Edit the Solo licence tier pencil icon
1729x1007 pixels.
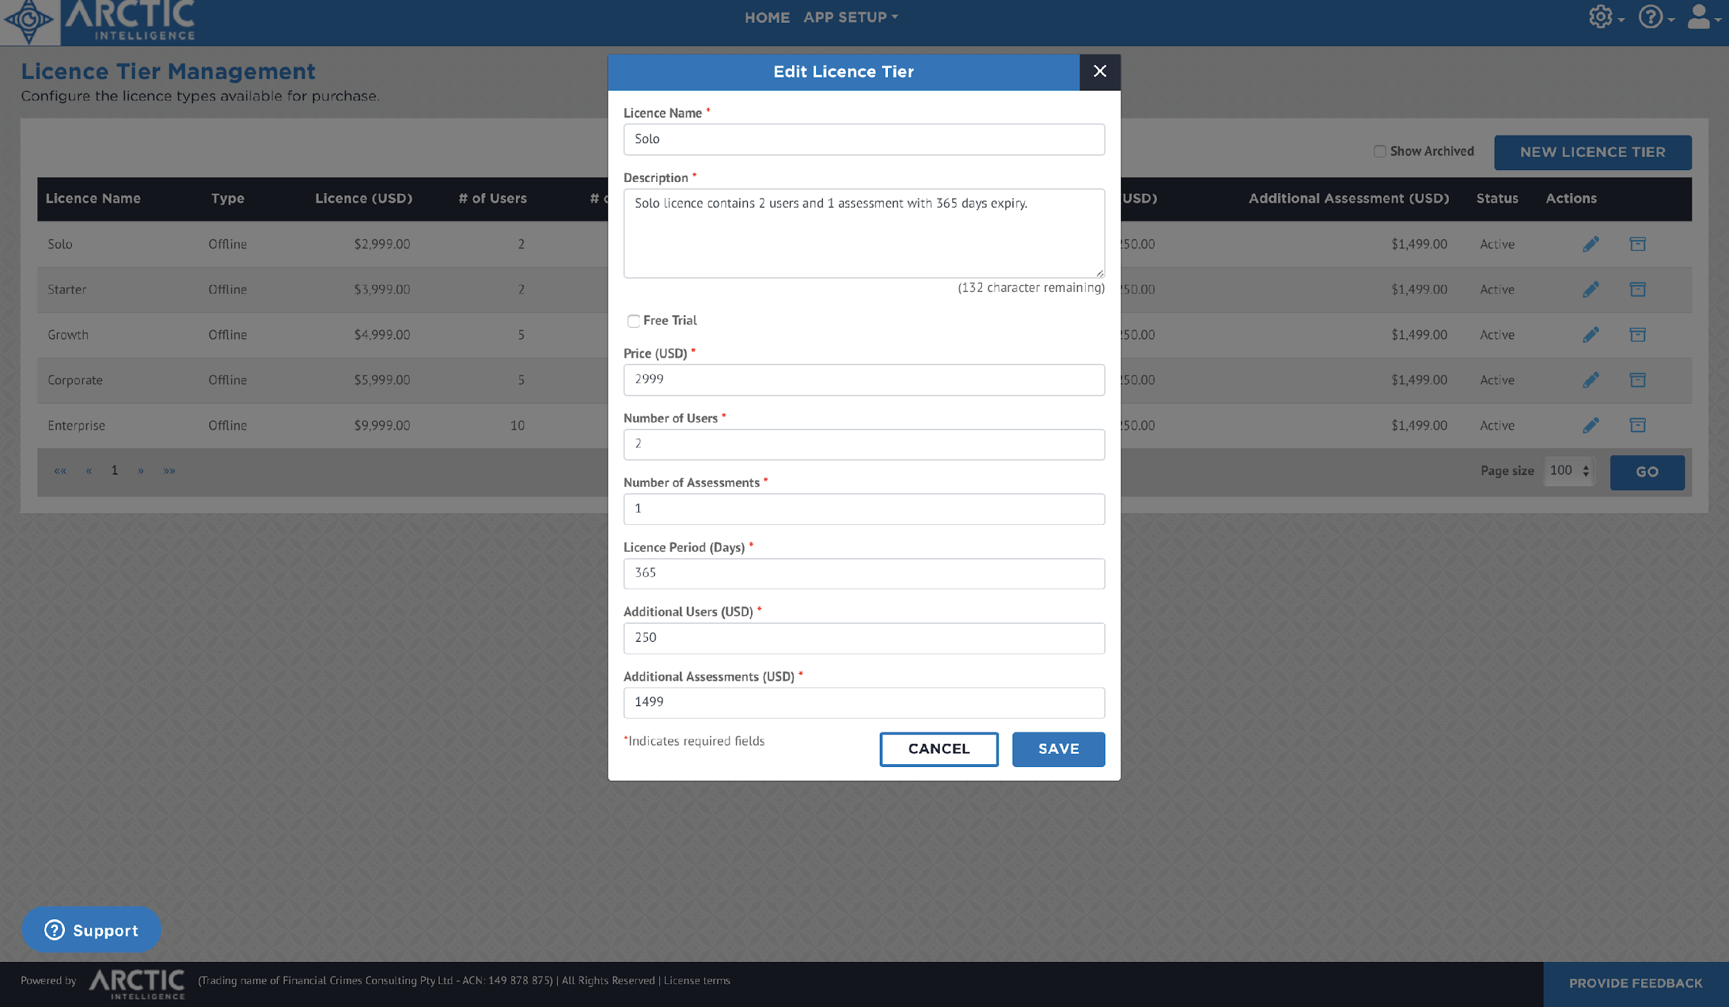point(1591,244)
